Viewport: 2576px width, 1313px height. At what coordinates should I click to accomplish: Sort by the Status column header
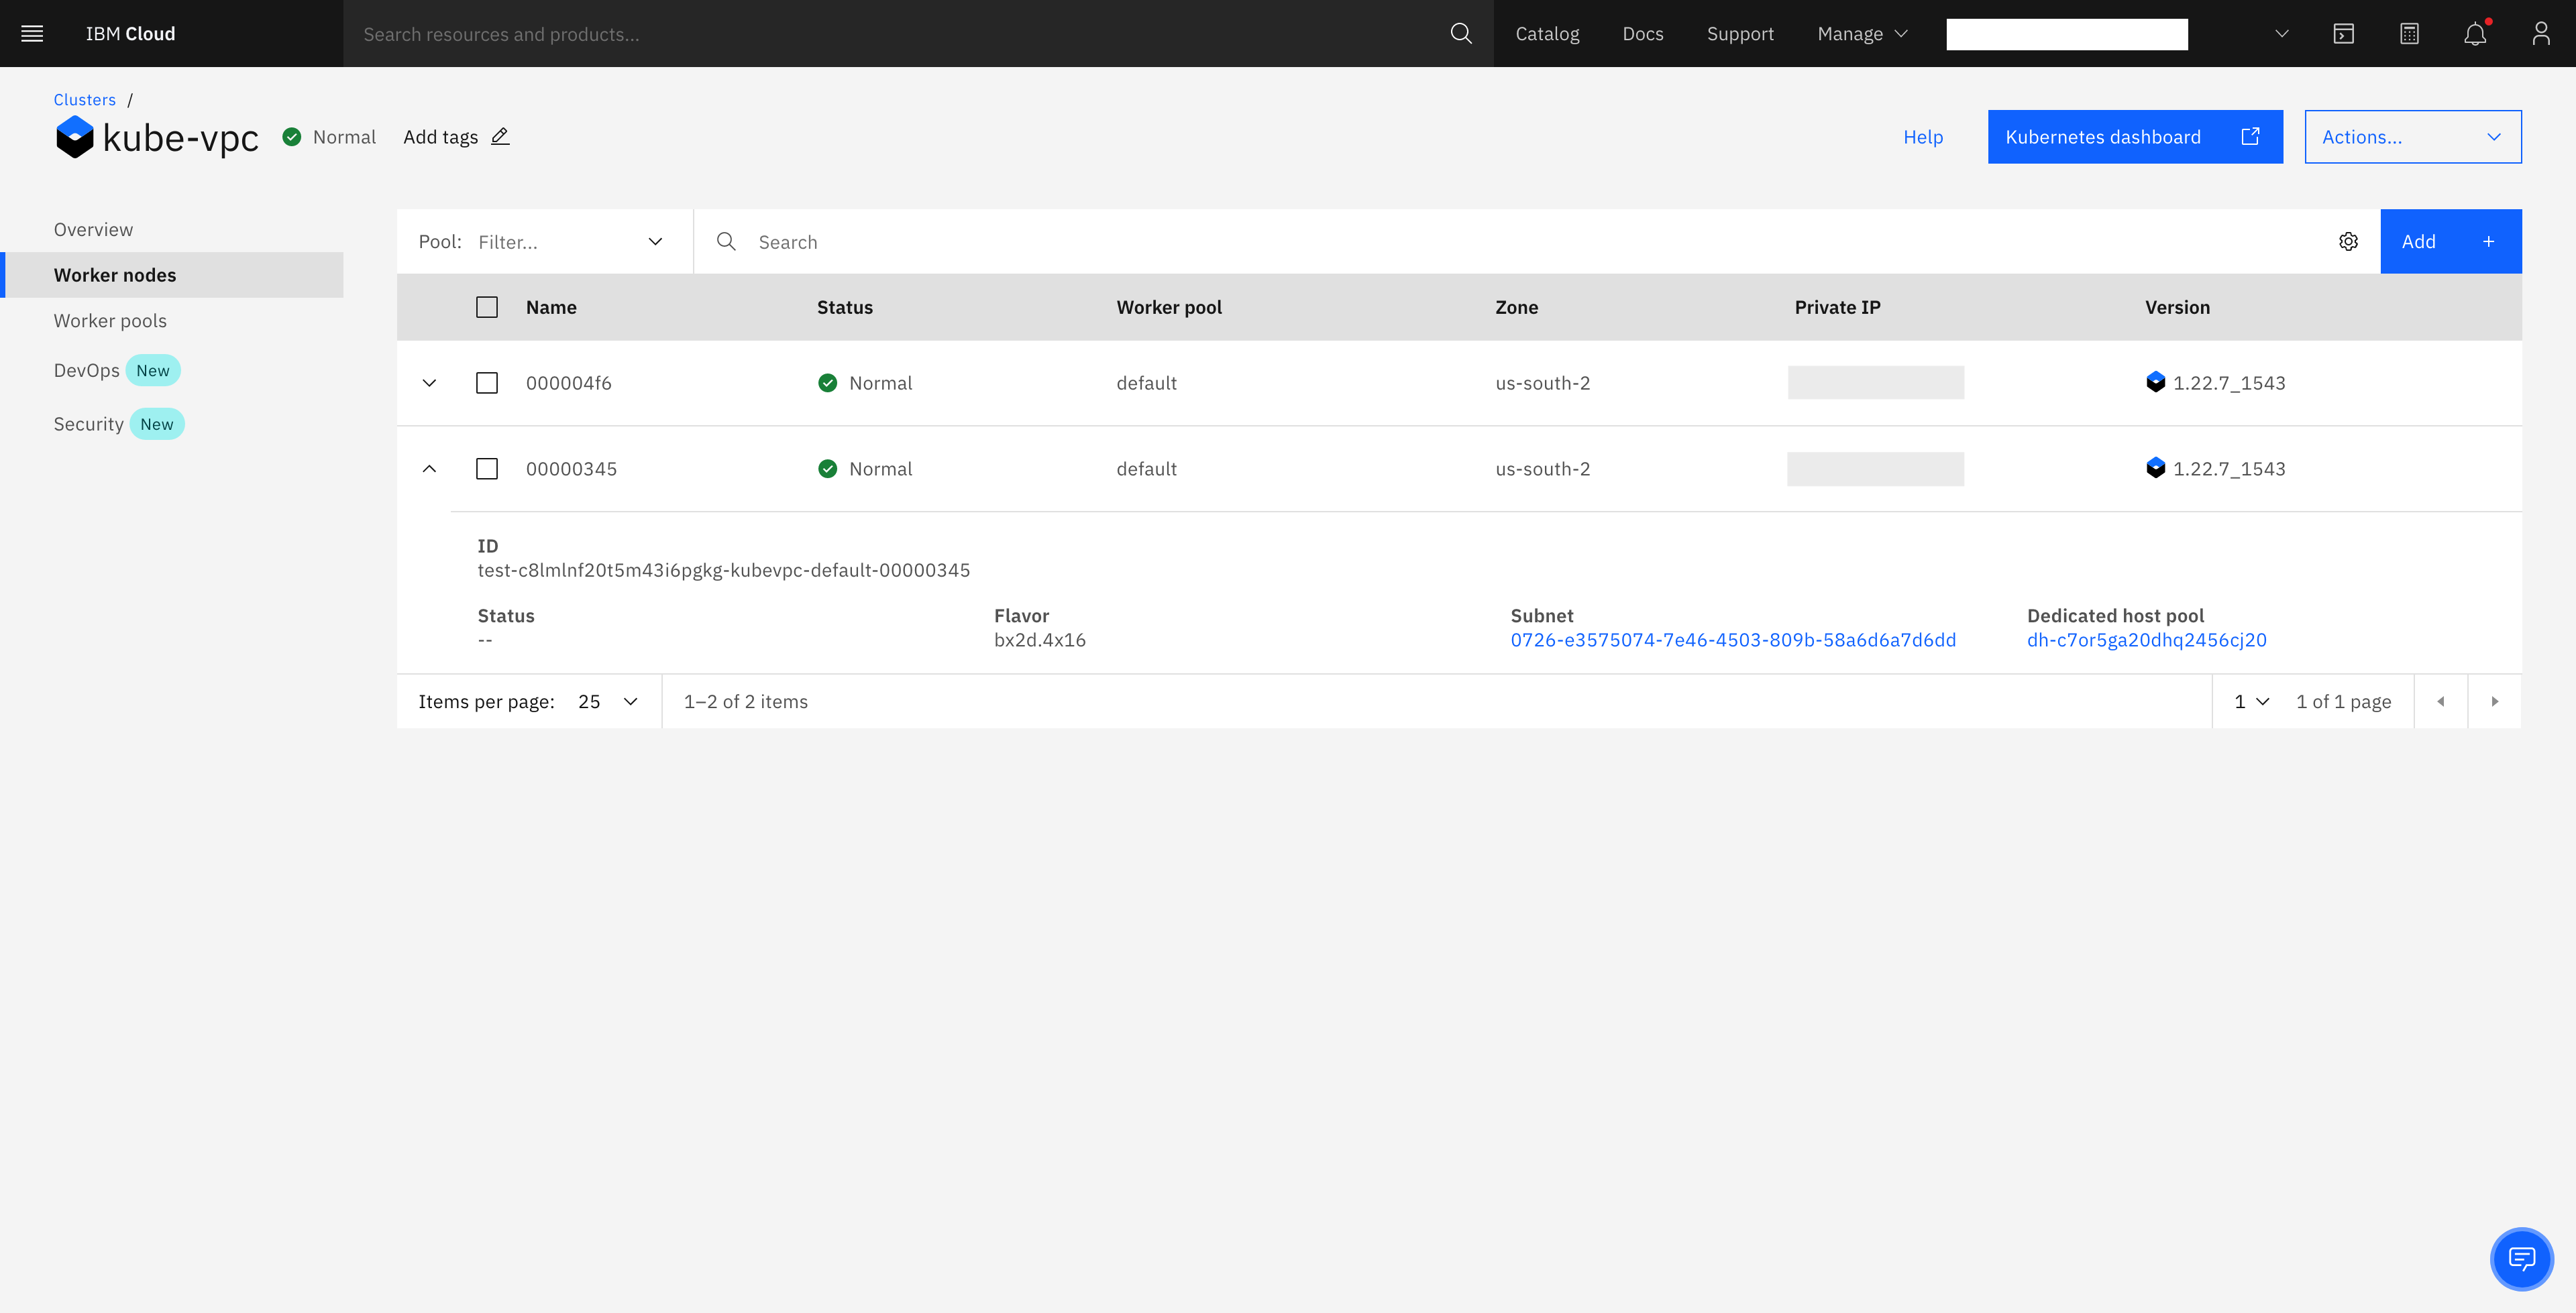[x=845, y=307]
